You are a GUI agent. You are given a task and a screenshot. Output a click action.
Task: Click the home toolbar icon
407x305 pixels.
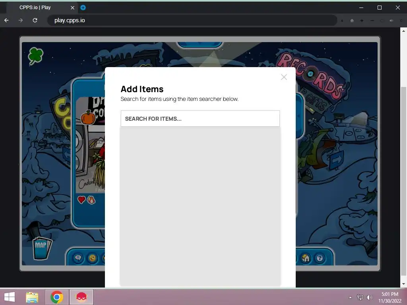pyautogui.click(x=352, y=21)
